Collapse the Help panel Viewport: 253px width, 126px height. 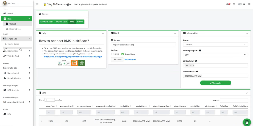pos(103,33)
